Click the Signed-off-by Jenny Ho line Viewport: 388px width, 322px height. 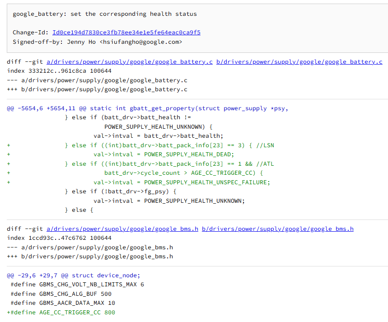[98, 42]
